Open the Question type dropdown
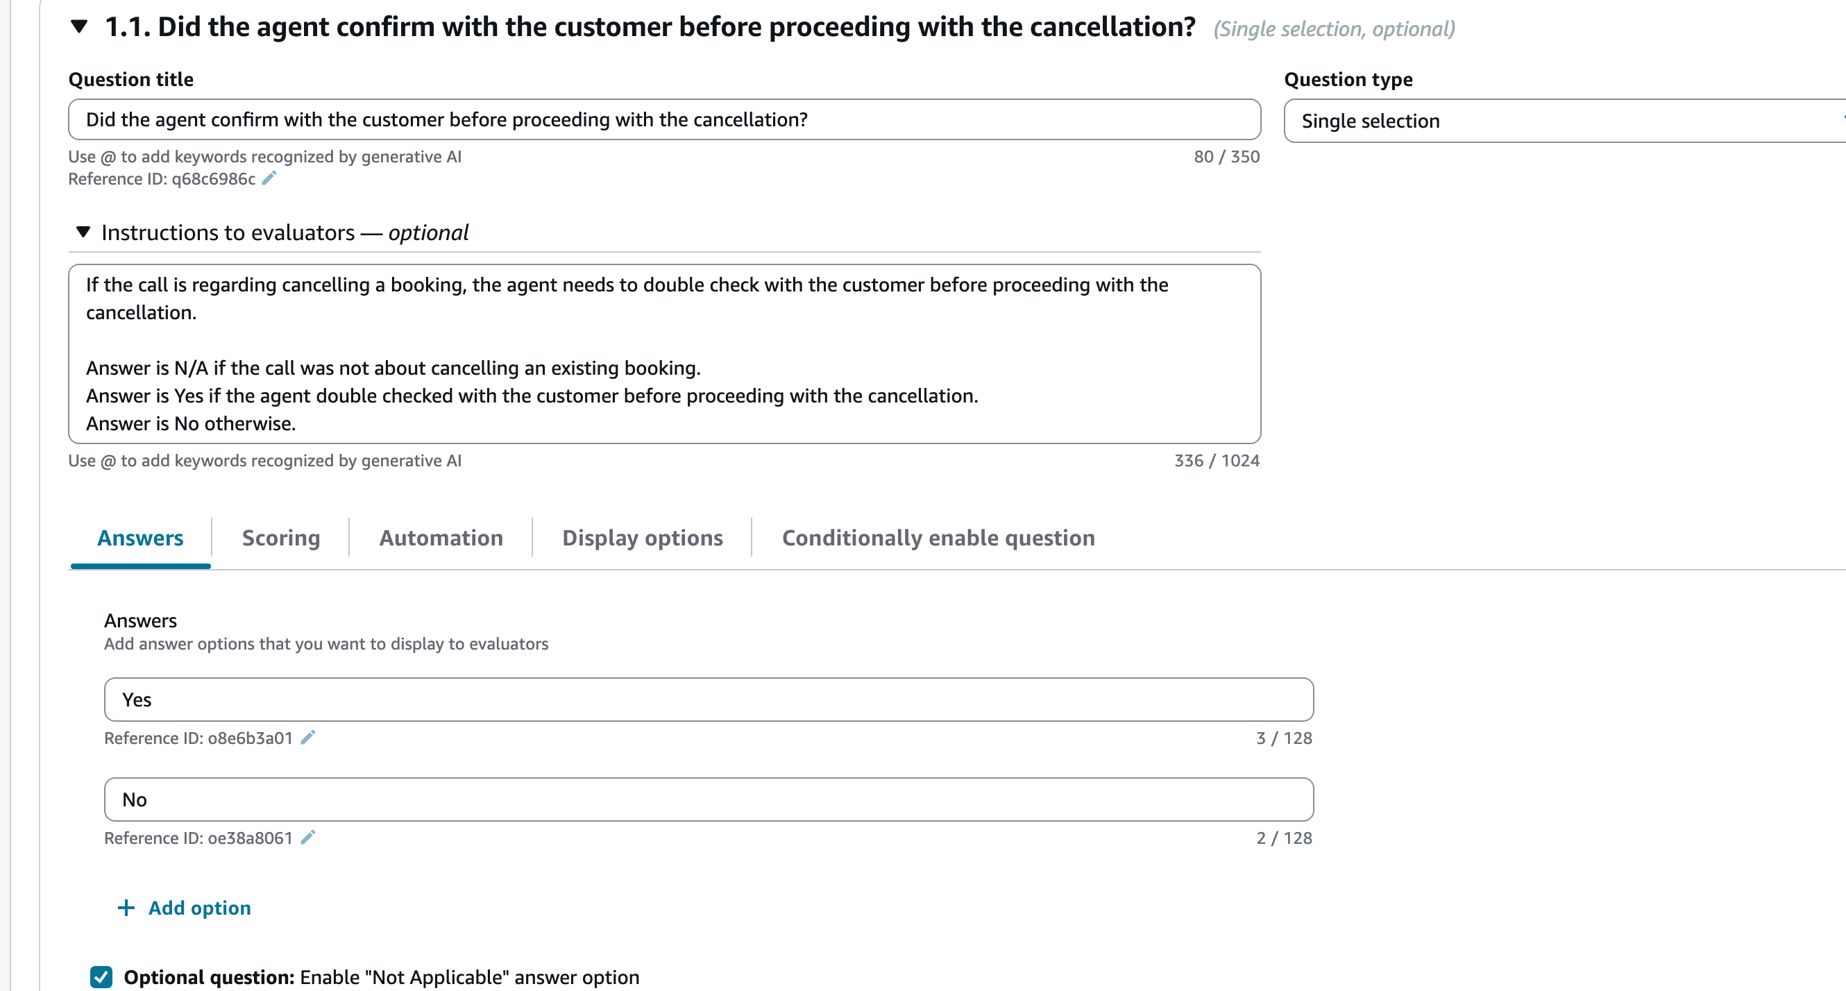This screenshot has height=991, width=1846. click(x=1564, y=120)
